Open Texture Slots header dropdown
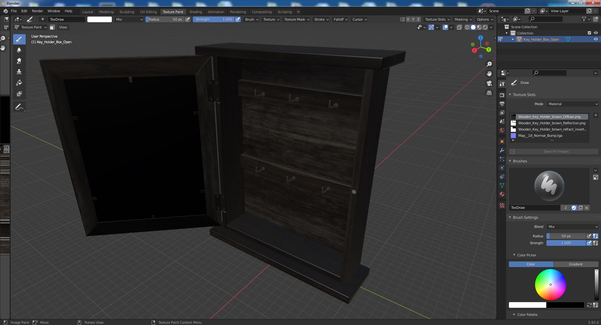The image size is (601, 325). point(437,19)
